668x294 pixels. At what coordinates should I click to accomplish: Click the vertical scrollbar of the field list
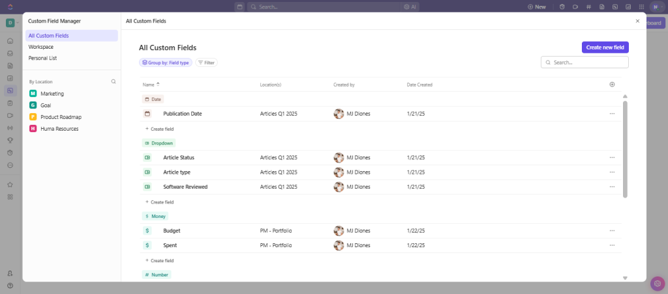click(625, 150)
